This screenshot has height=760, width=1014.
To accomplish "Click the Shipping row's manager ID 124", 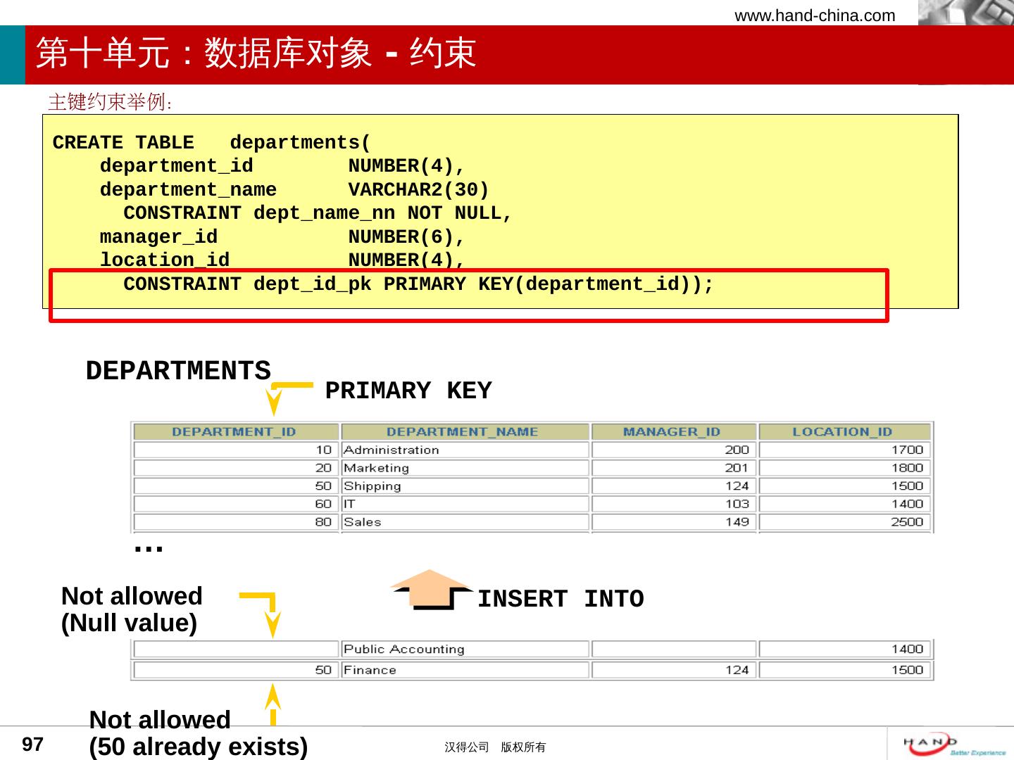I will tap(674, 486).
